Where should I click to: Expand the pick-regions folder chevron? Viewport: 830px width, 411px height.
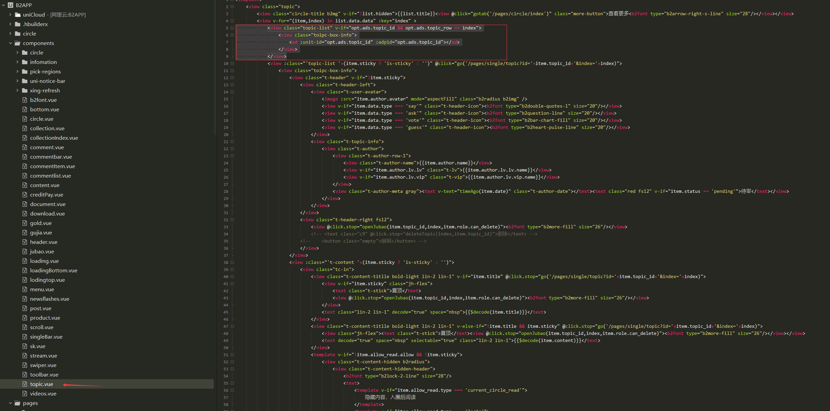[x=17, y=71]
